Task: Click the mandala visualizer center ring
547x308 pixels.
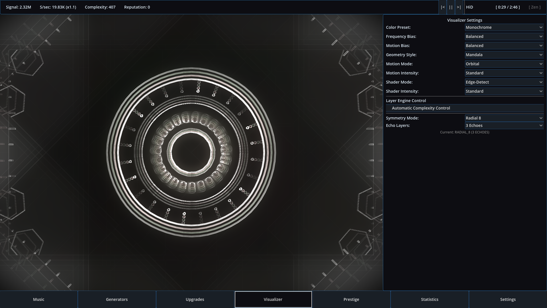Action: click(191, 152)
